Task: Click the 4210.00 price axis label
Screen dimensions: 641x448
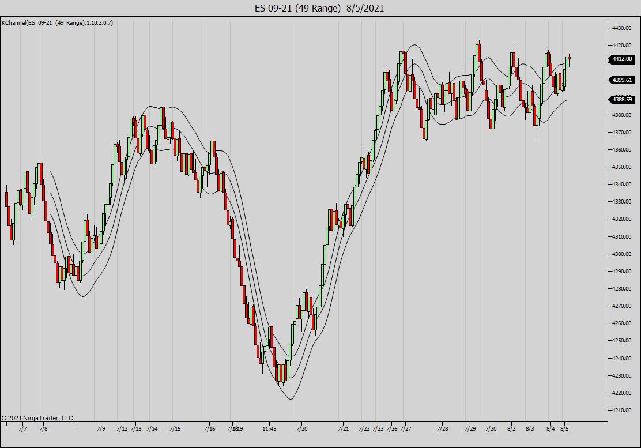Action: [x=622, y=410]
